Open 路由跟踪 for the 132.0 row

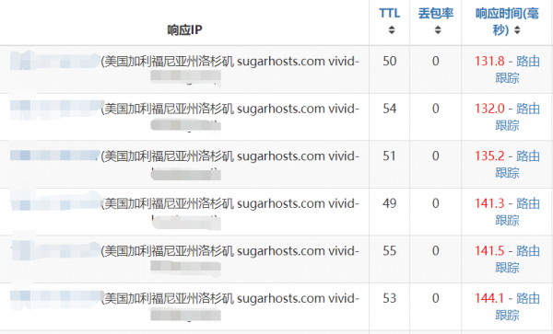pos(517,117)
